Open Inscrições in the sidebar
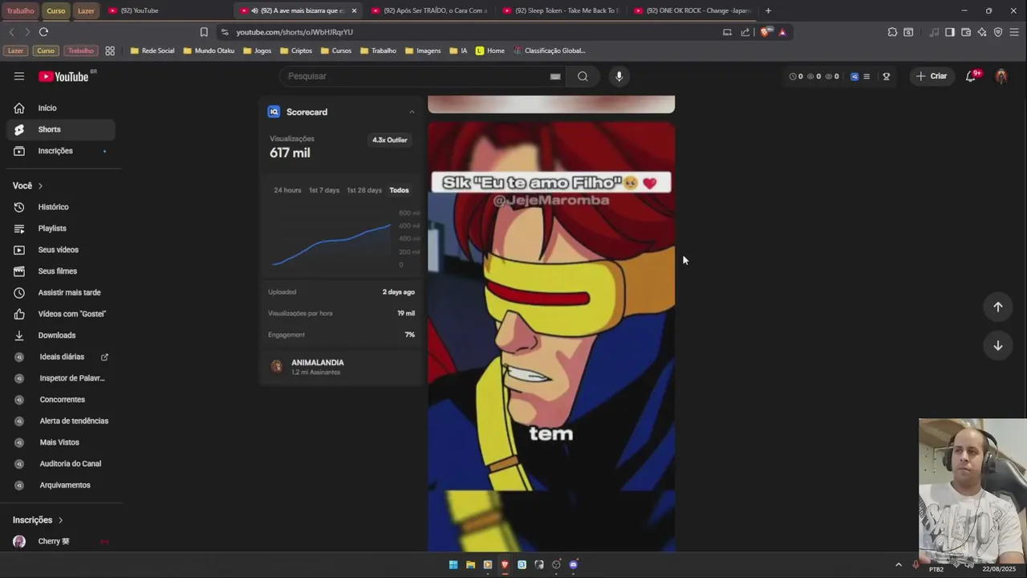The image size is (1027, 578). point(61,151)
